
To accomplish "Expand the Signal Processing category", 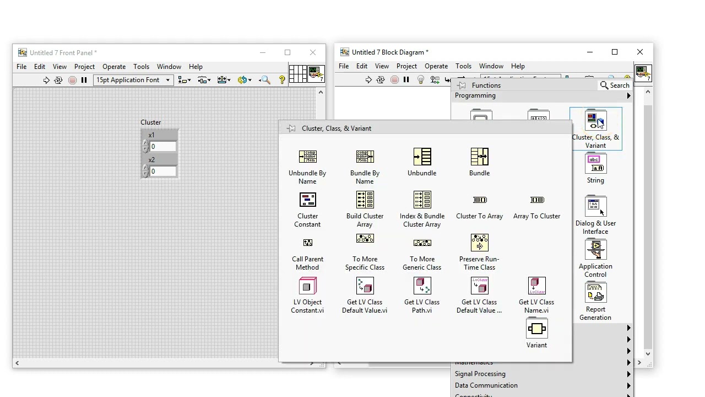I will click(542, 374).
